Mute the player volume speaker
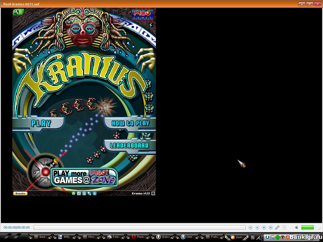This screenshot has height=242, width=323. tap(296, 227)
